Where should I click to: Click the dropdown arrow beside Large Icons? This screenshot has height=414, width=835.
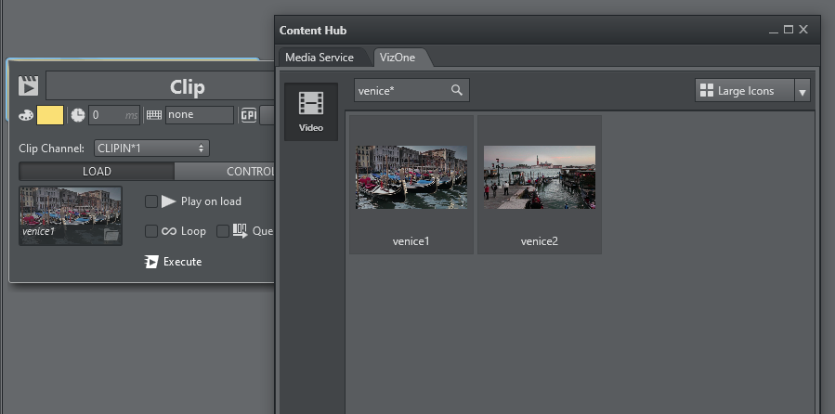point(802,91)
